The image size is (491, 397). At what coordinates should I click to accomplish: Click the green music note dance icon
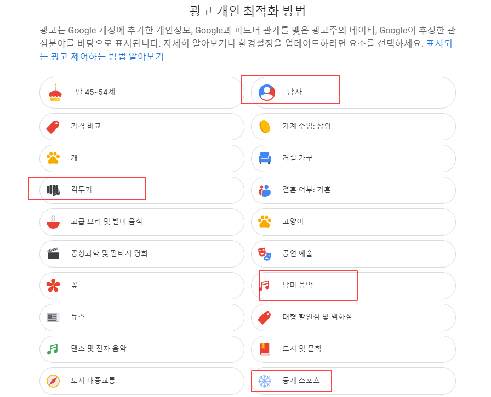53,349
